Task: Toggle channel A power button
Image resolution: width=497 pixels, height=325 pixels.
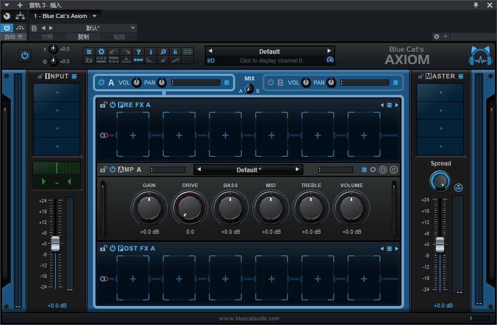Action: click(x=102, y=83)
